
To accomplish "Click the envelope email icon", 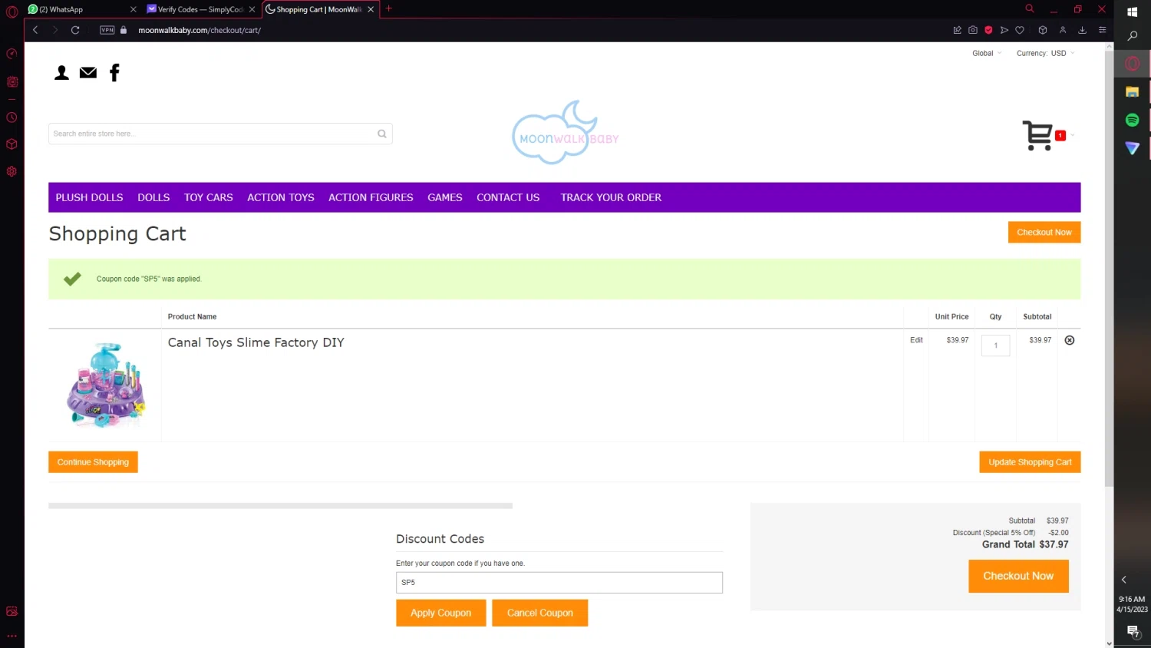I will click(88, 72).
